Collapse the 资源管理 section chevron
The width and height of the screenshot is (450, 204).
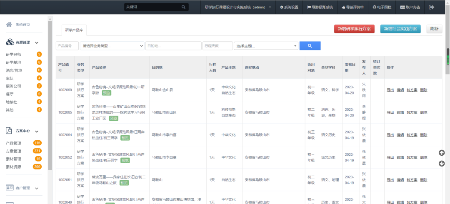[37, 43]
